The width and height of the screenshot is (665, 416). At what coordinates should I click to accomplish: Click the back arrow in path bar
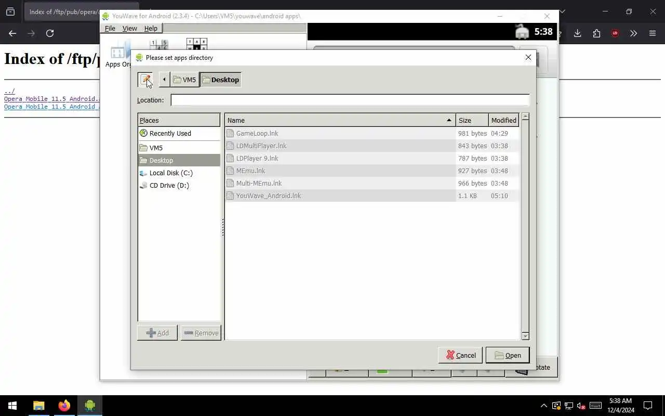pos(164,80)
